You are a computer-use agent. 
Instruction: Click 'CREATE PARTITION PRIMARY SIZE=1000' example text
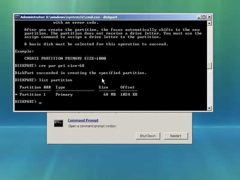[x=65, y=58]
